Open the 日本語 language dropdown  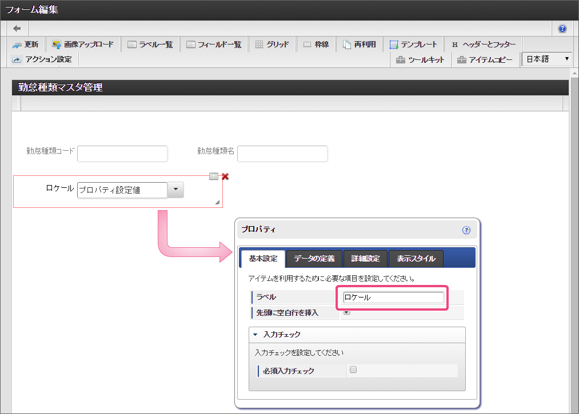[x=547, y=59]
